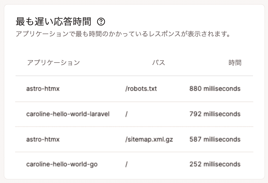
Task: Click the パス column header
Action: click(159, 63)
